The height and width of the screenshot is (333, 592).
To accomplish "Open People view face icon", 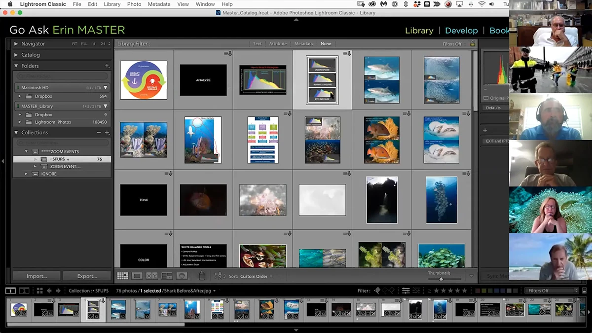I will pos(182,276).
